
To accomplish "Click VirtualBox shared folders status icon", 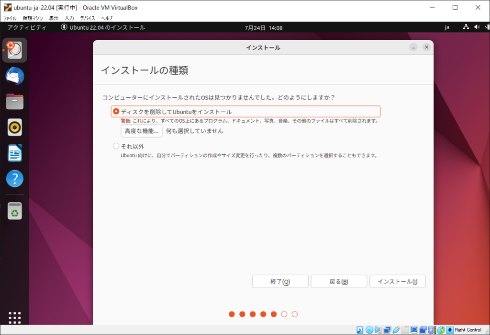I will pos(405,330).
